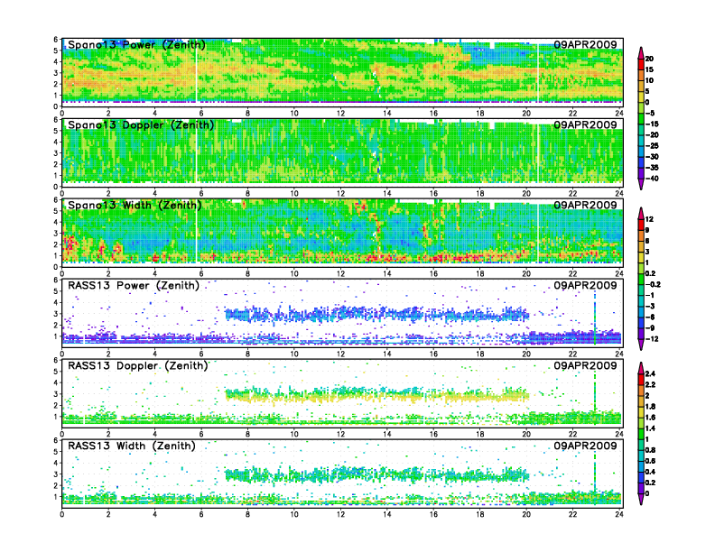The image size is (715, 552).
Task: Click the purple bottom segment of the top colorbar
Action: (x=641, y=173)
